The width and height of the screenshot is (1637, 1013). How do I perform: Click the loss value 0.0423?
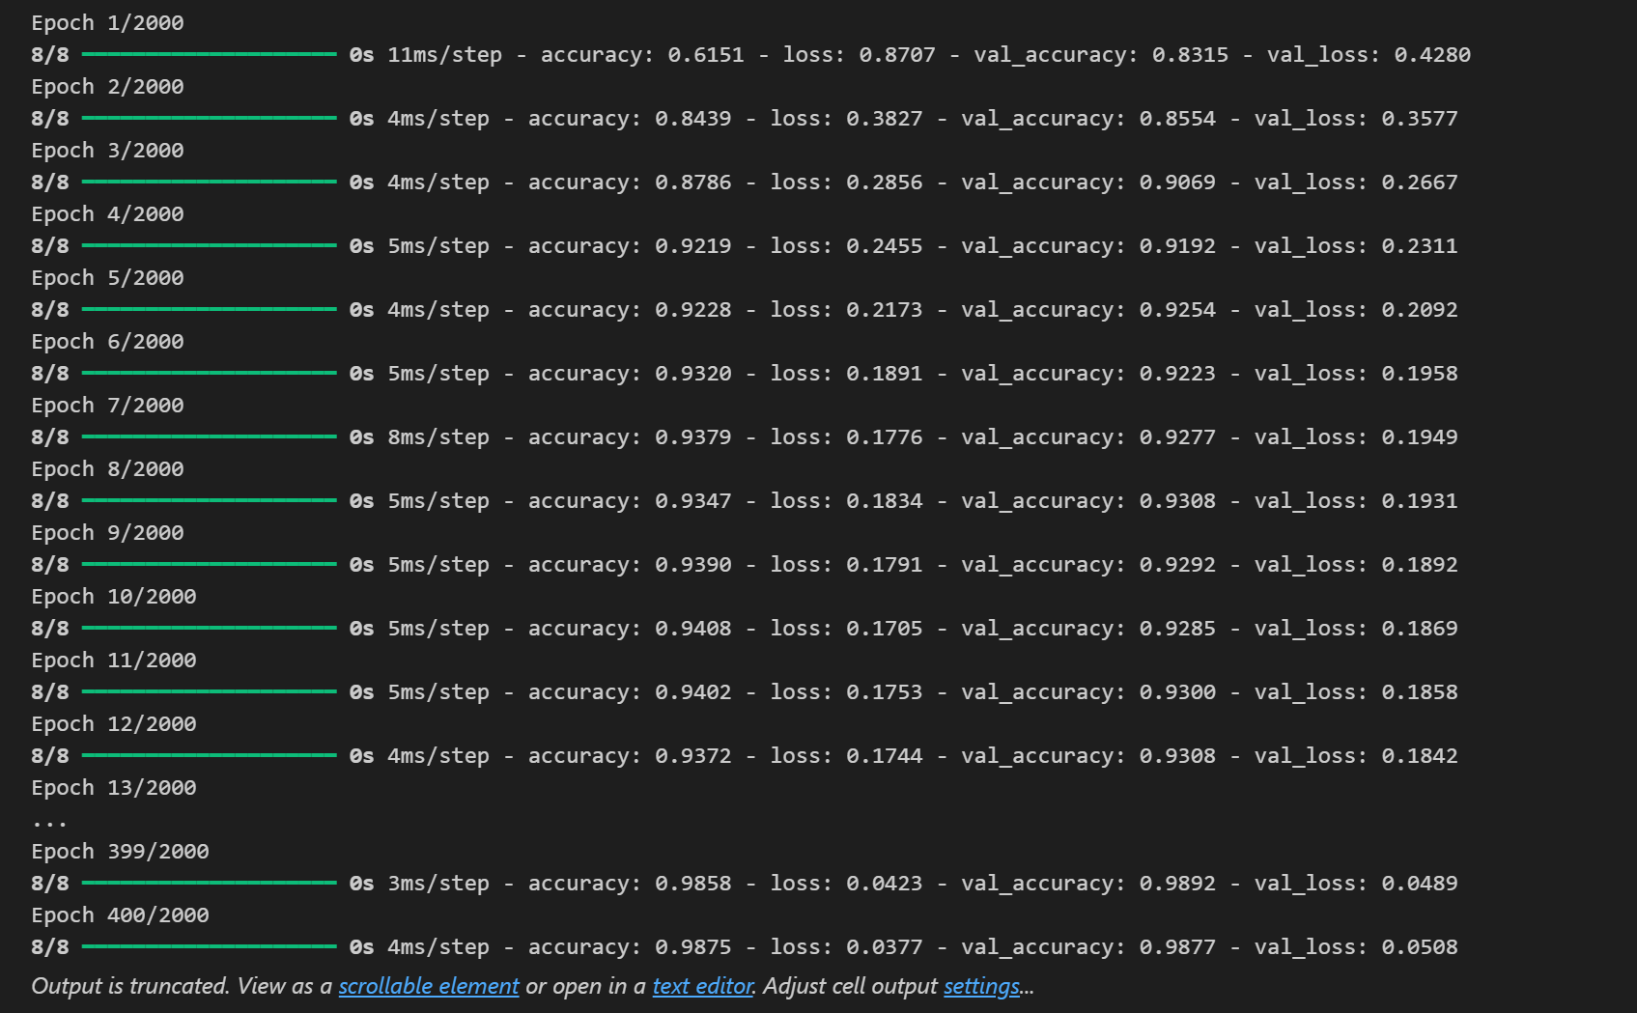tap(885, 884)
